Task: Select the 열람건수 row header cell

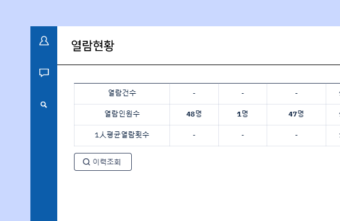Action: tap(122, 94)
